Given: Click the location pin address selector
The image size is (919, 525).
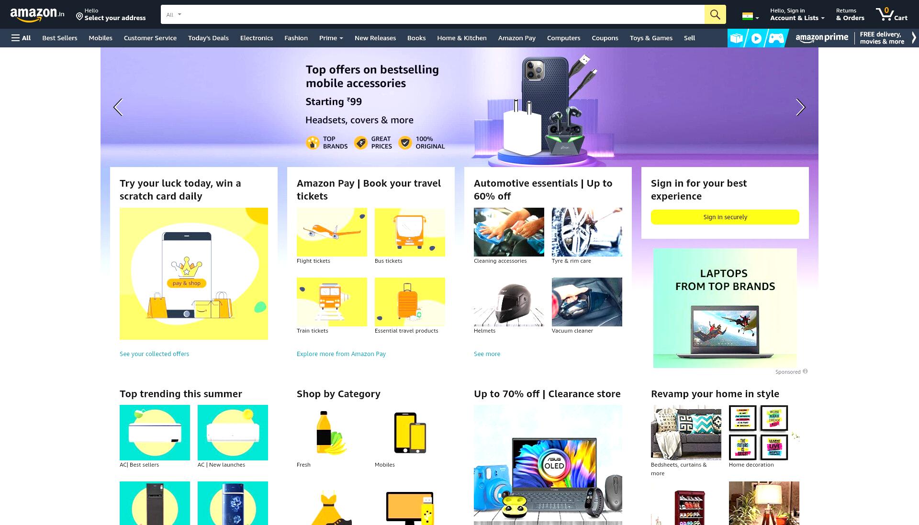Looking at the screenshot, I should (111, 14).
